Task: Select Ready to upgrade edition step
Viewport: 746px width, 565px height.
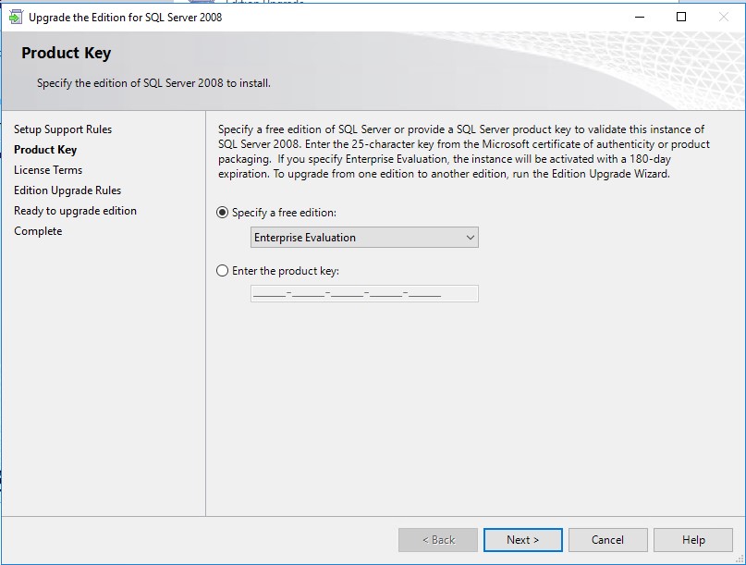Action: [75, 211]
